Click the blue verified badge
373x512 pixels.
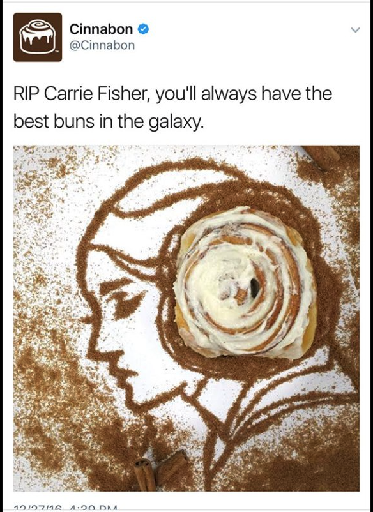coord(143,29)
